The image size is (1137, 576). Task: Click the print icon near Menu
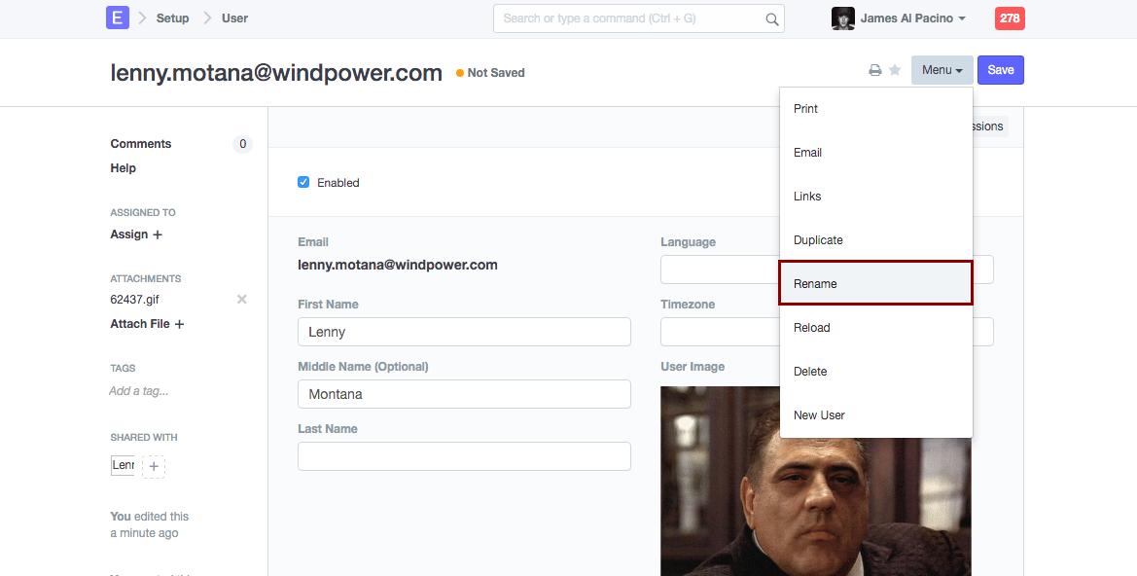[875, 71]
